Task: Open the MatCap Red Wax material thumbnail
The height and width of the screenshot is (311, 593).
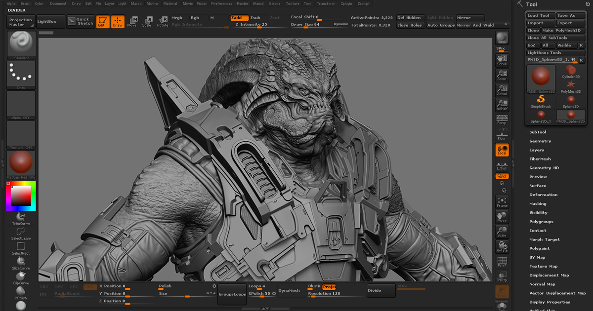Action: (21, 163)
